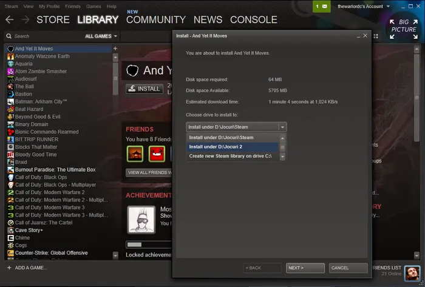Go to the Community tab
Viewport: 425px width, 287px height.
156,19
